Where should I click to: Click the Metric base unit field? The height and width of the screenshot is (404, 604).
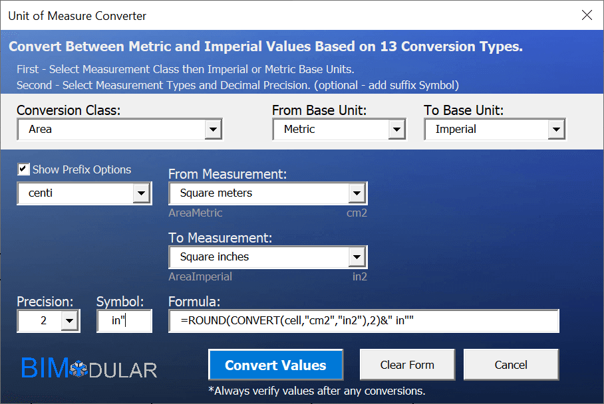point(331,130)
